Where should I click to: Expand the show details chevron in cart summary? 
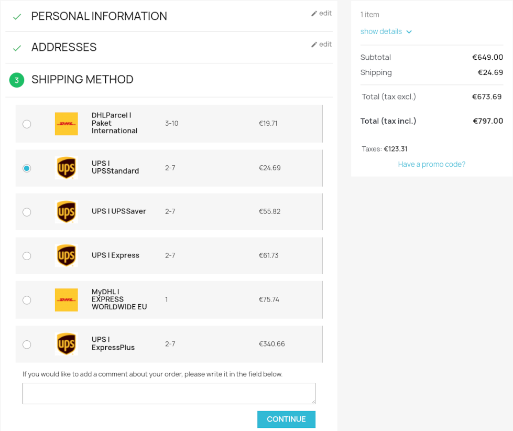(409, 32)
